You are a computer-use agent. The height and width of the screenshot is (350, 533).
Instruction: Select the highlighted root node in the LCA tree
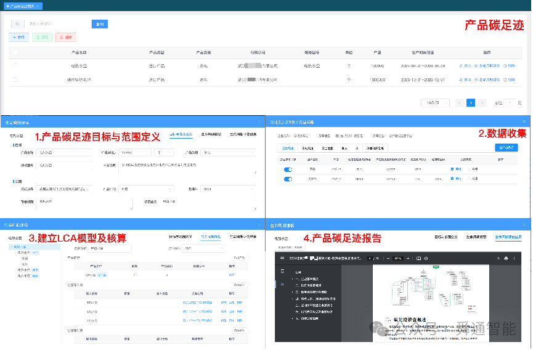[x=35, y=247]
